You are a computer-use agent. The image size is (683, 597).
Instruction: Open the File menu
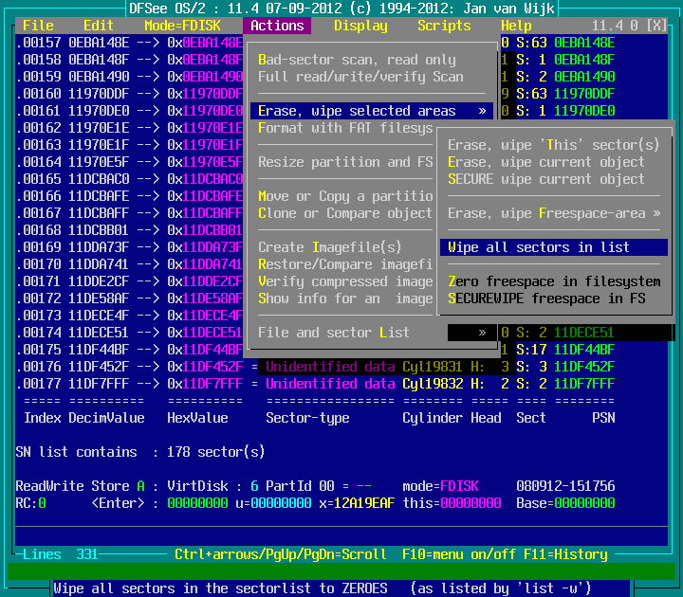(x=38, y=26)
